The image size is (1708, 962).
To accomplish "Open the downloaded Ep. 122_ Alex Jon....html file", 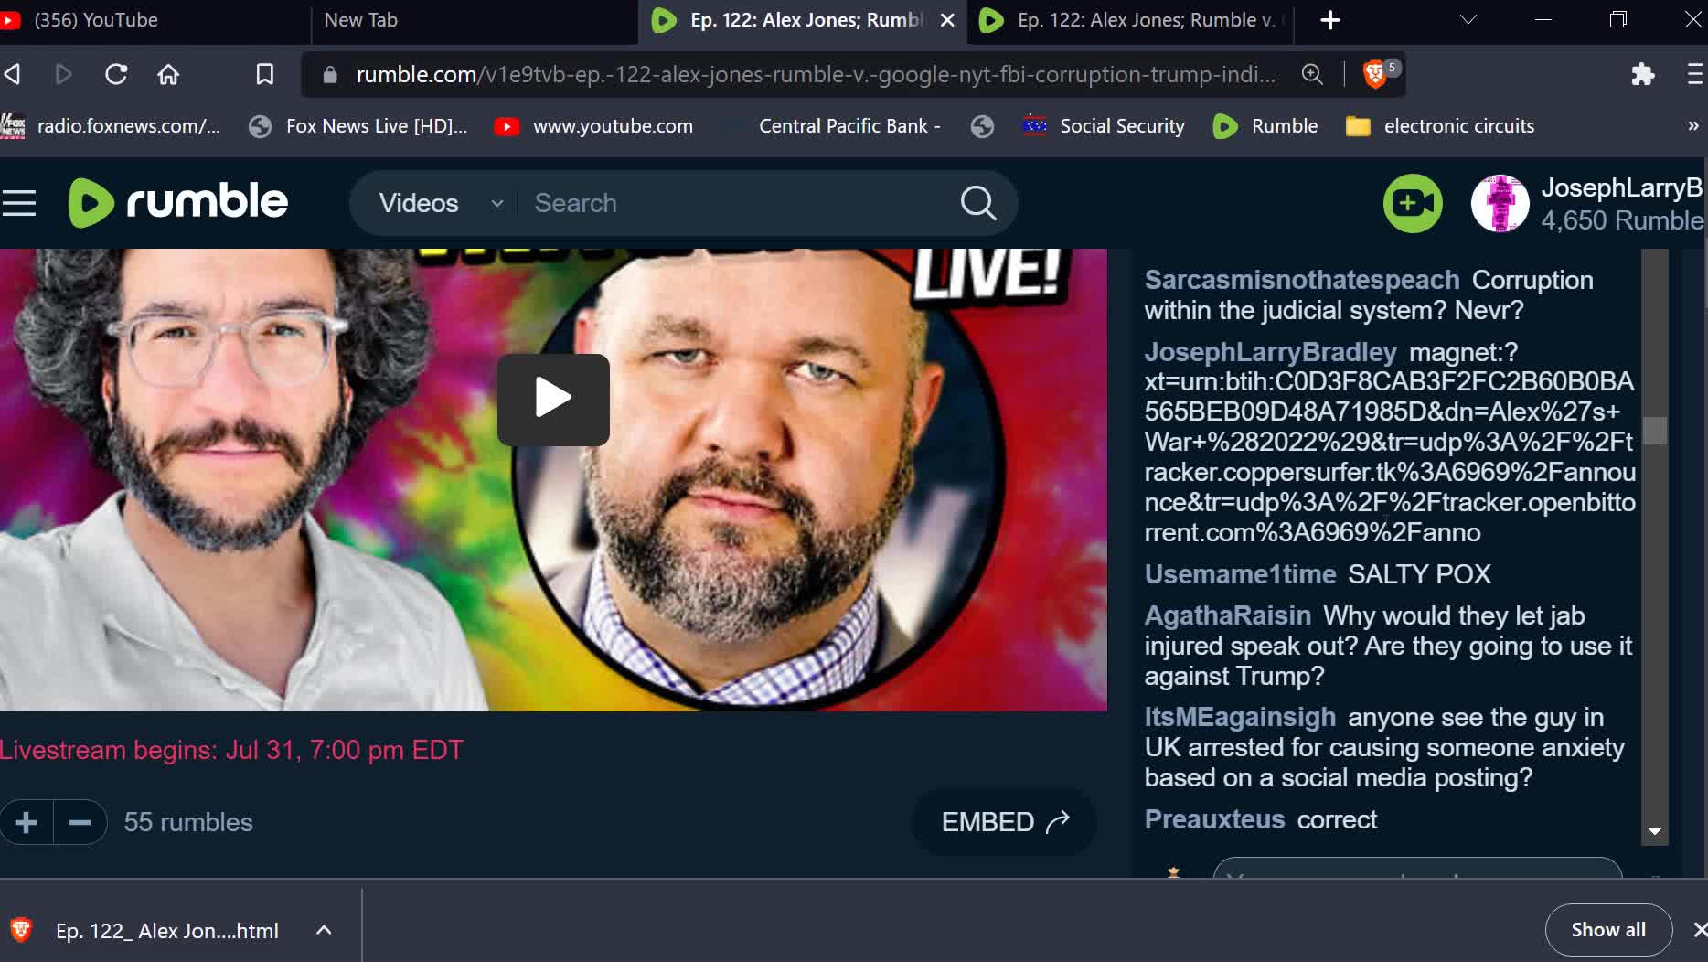I will point(166,931).
